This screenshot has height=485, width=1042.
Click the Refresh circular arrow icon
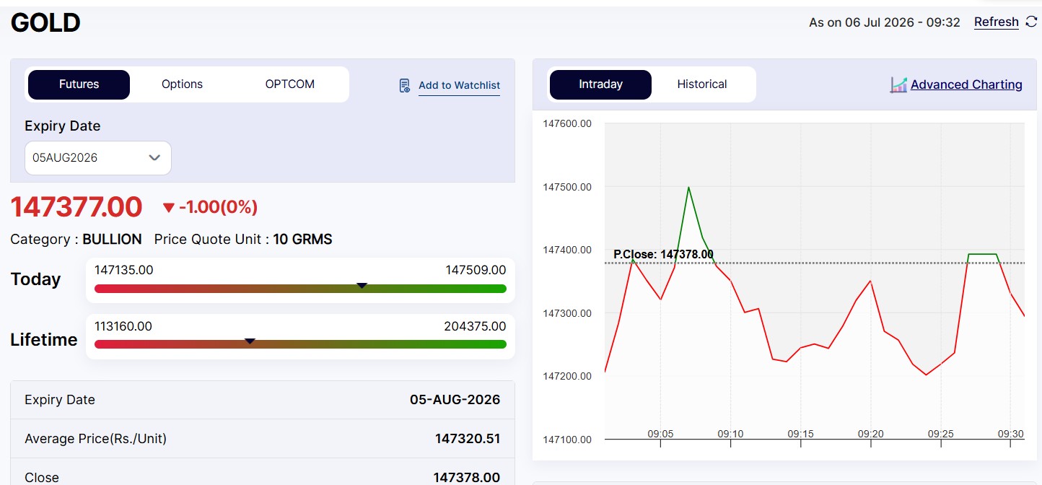pos(1031,22)
